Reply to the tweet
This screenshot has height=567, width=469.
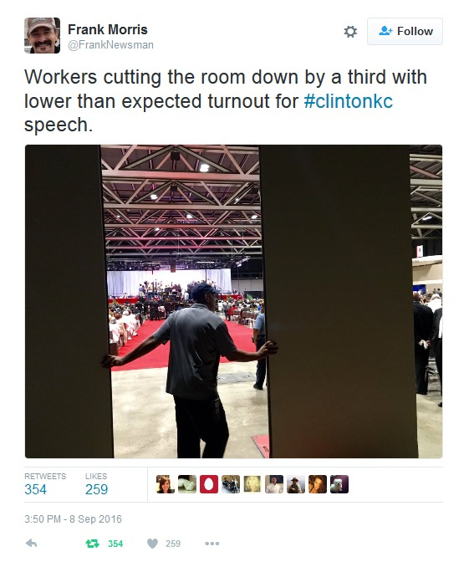[x=32, y=543]
